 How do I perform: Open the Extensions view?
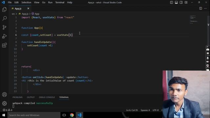[4, 45]
